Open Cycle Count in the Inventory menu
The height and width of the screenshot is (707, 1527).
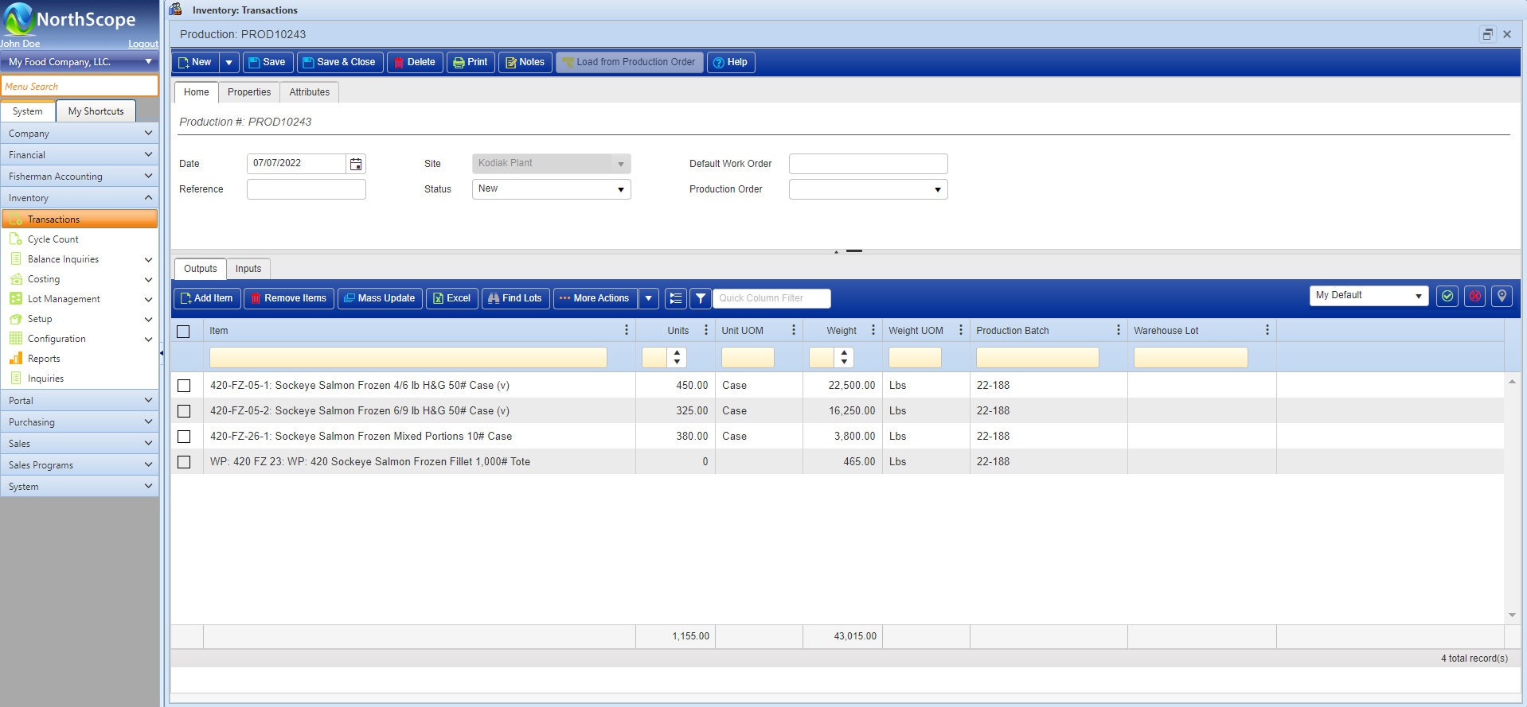coord(53,239)
